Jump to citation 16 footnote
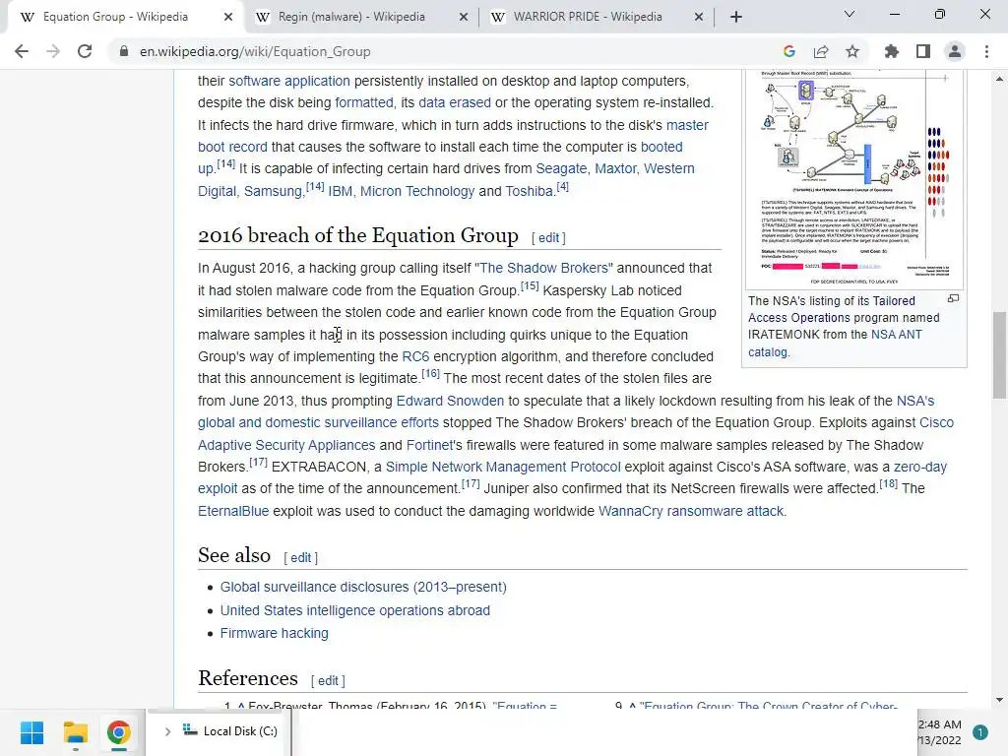Viewport: 1008px width, 756px height. point(431,373)
